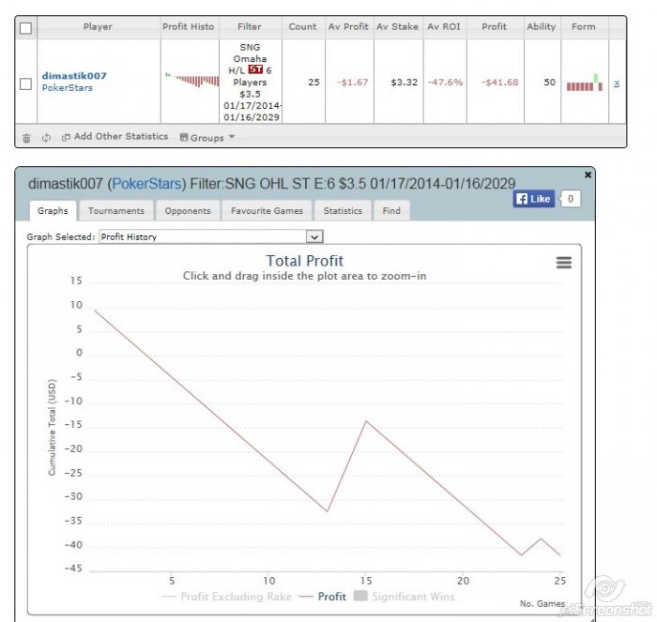Expand the Groups dropdown
The width and height of the screenshot is (657, 622).
(207, 137)
